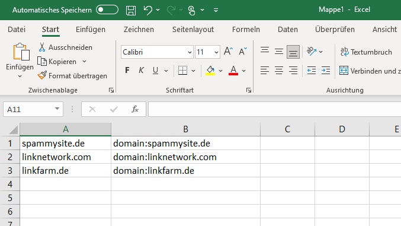This screenshot has width=401, height=226.
Task: Click the increase indent icon
Action: pyautogui.click(x=326, y=71)
